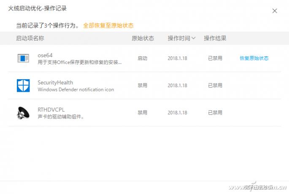Click ose64's 已禁用 result
Viewport: 289px width, 194px height.
click(215, 58)
